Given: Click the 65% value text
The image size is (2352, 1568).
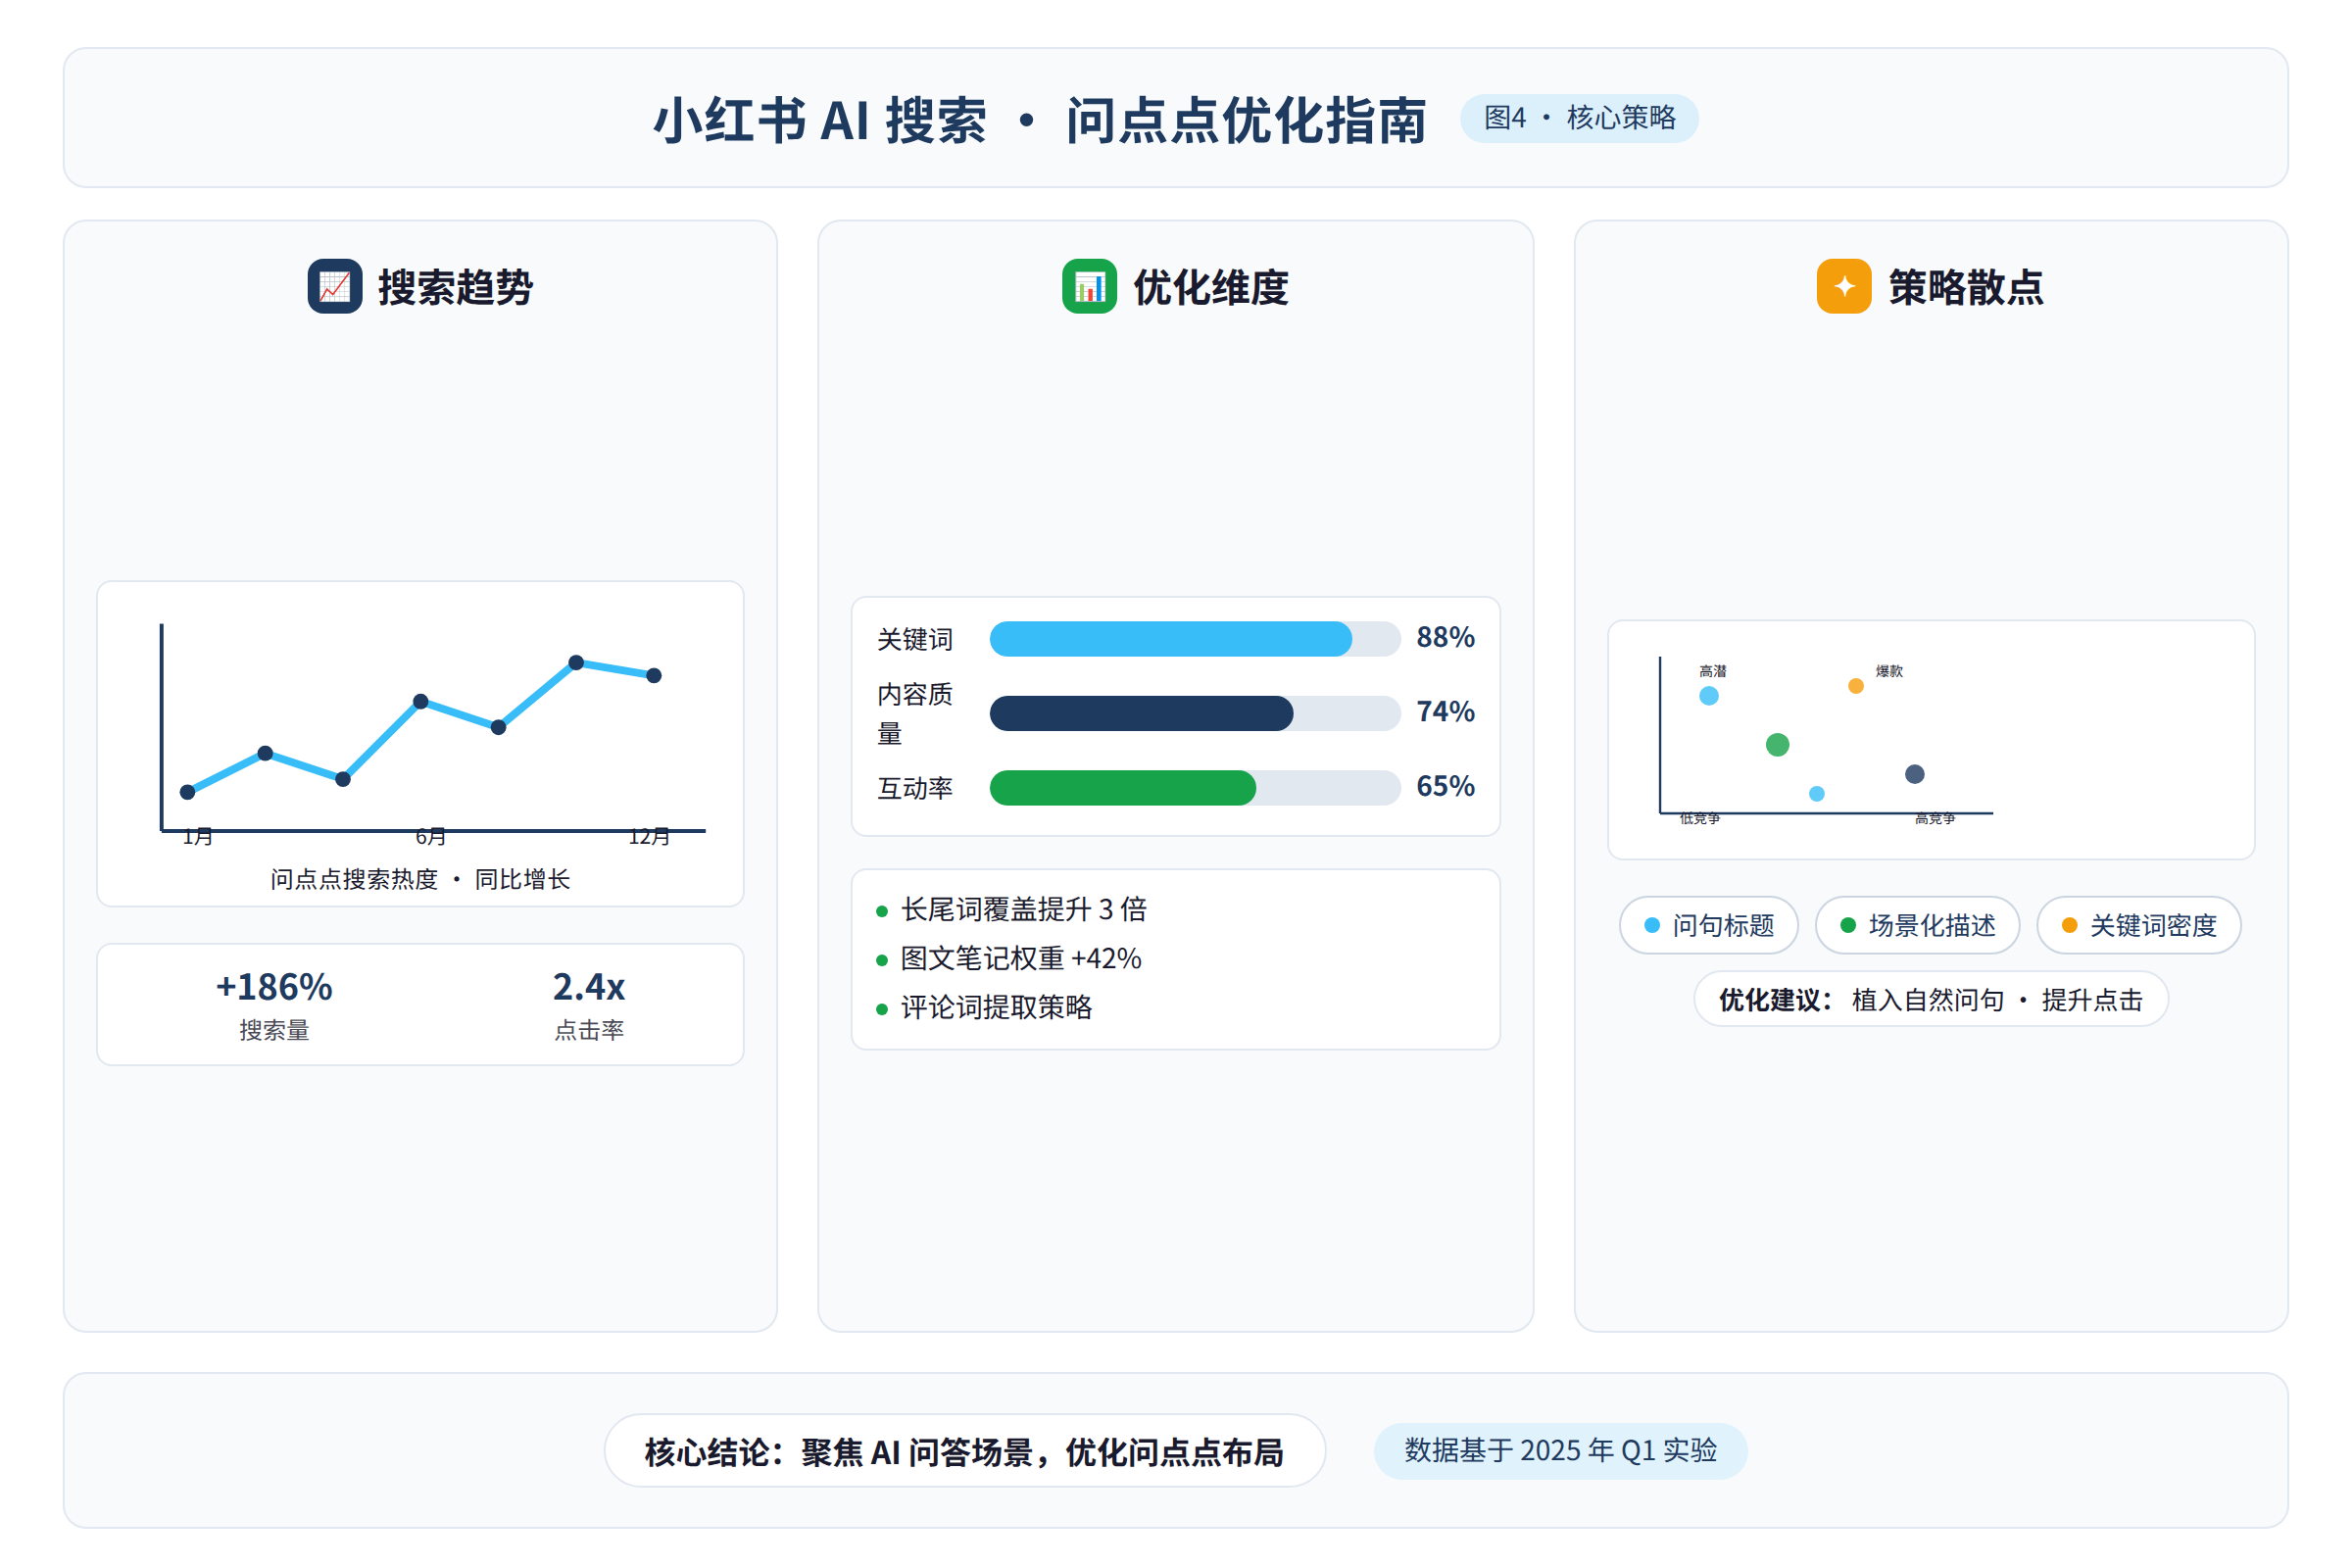Looking at the screenshot, I should 1446,786.
